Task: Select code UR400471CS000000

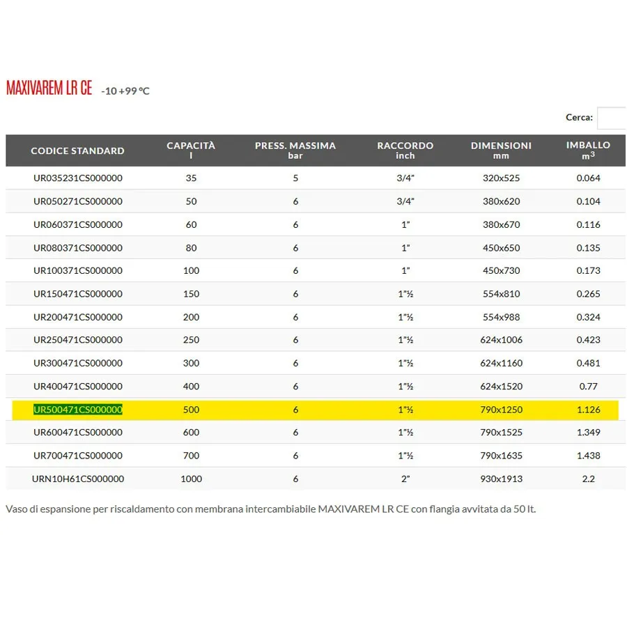Action: 78,386
